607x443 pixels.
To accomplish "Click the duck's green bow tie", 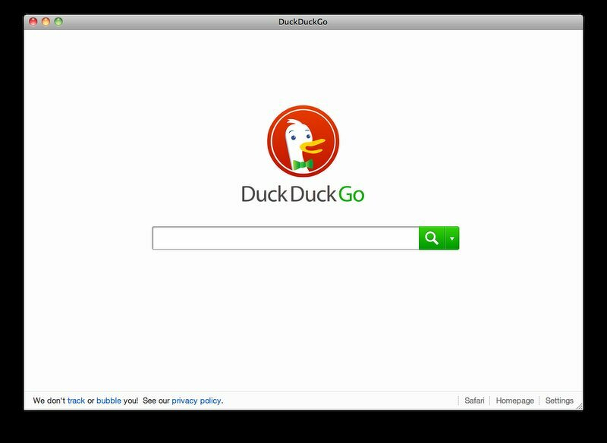I will pyautogui.click(x=303, y=166).
